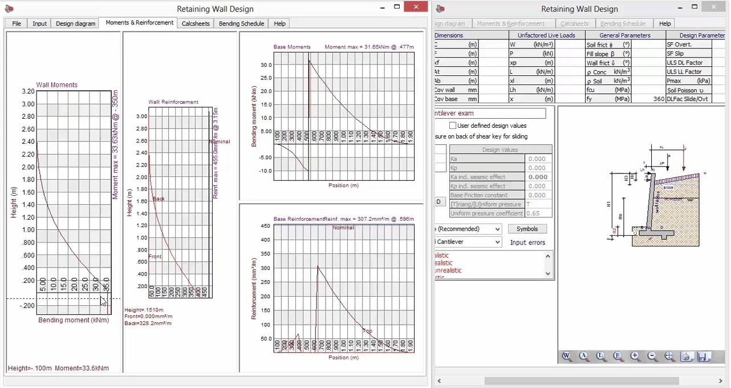Screen dimensions: 731x388
Task: Click the 'Input errors' label
Action: pos(527,242)
